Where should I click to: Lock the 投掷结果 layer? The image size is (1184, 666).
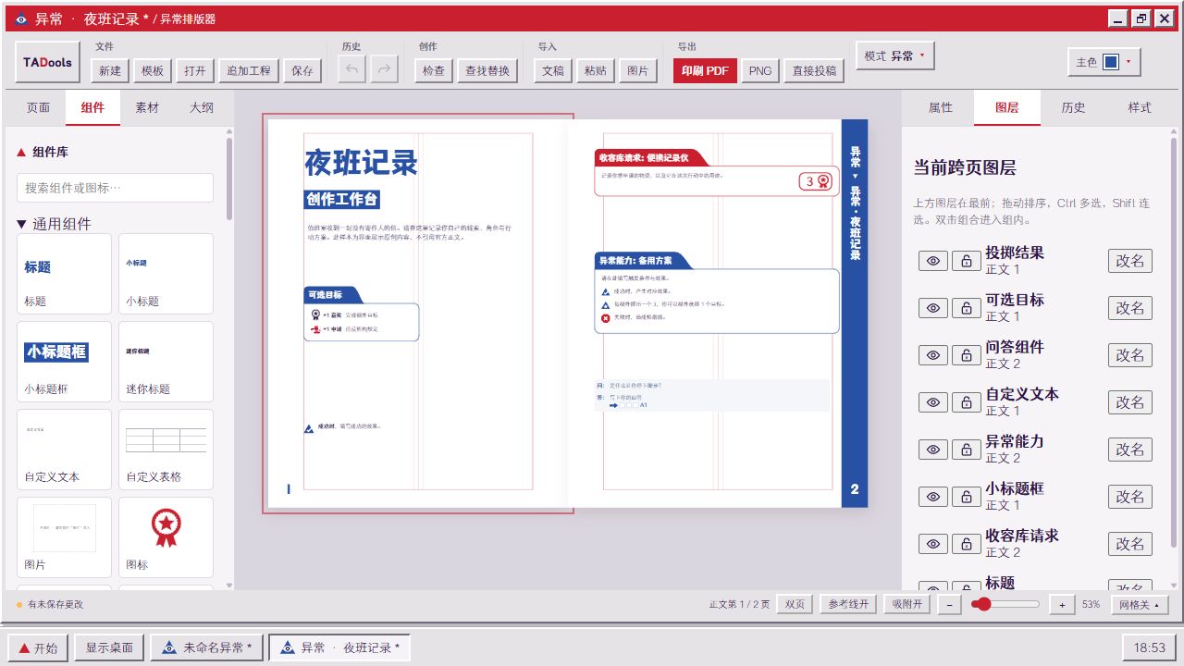pos(967,261)
